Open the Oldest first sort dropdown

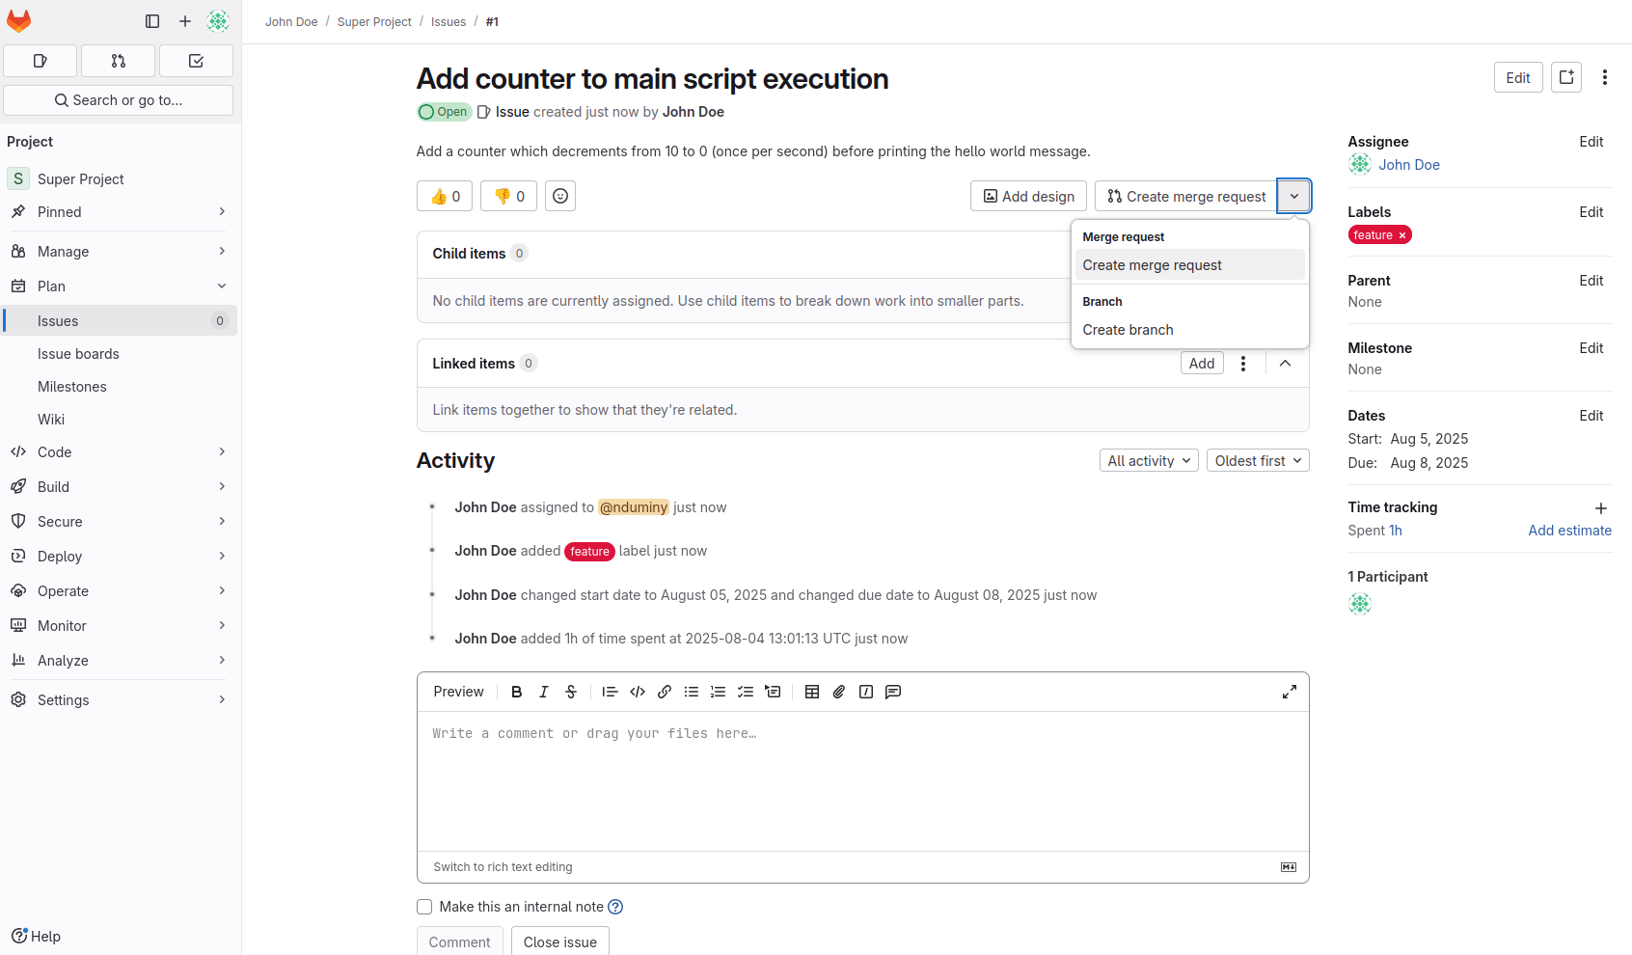1257,460
